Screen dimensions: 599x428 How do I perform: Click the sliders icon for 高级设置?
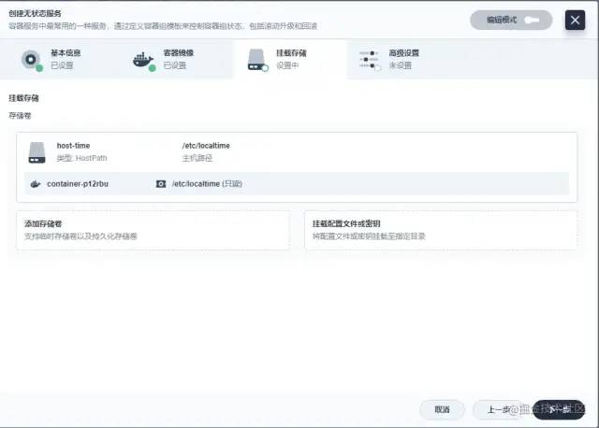[x=370, y=60]
